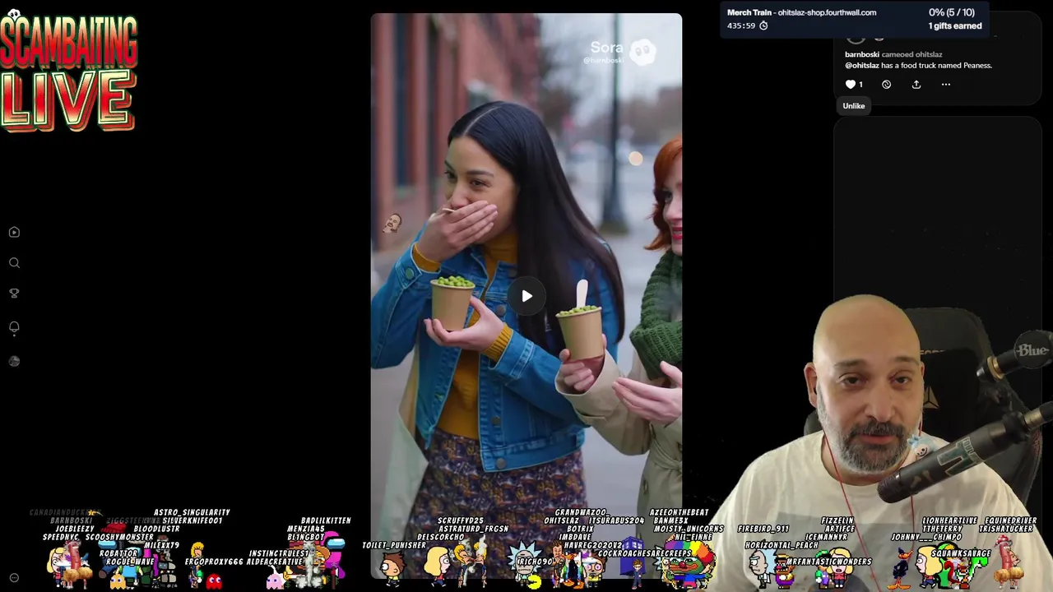Screen dimensions: 1053x592
Task: Click the 'Merch Train' overlay title
Action: tap(749, 12)
